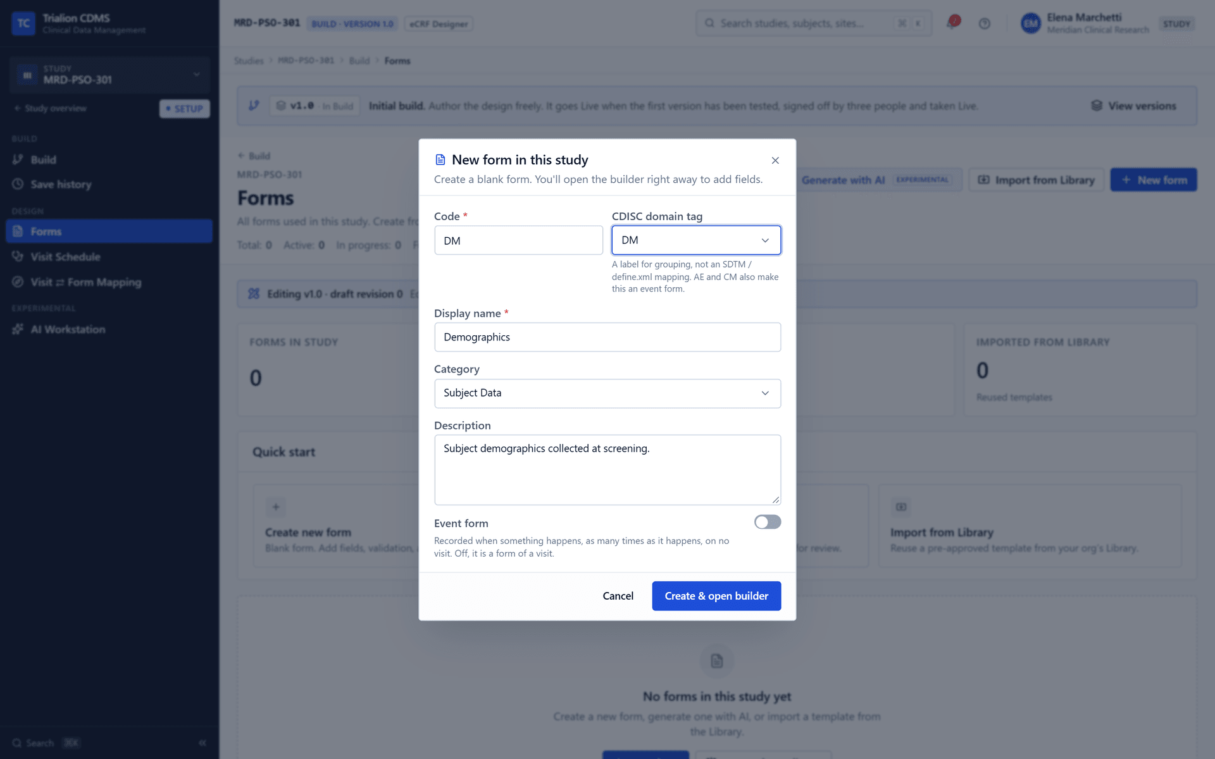Open View versions

click(1133, 106)
